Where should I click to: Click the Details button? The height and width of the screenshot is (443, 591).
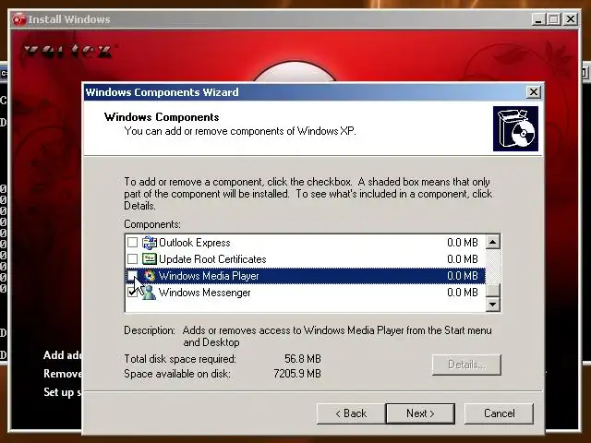466,365
